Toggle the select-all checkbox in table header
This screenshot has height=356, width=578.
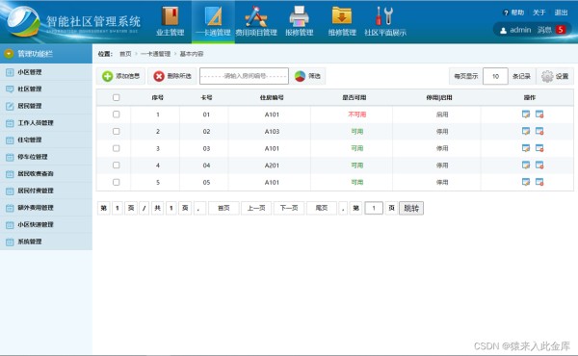coord(117,97)
